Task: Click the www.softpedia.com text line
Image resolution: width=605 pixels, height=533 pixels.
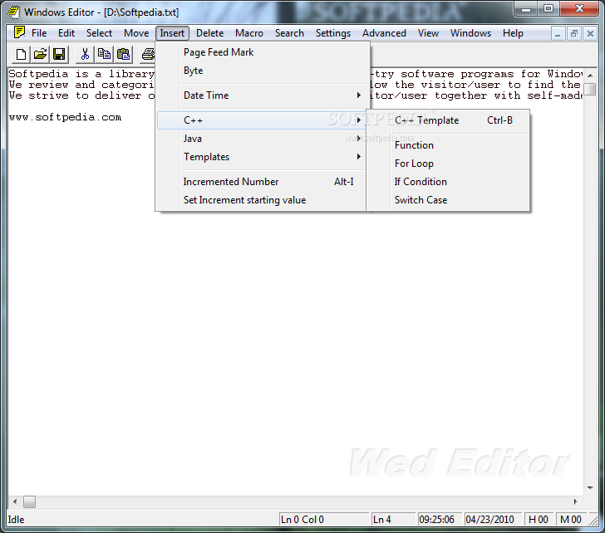Action: click(65, 117)
